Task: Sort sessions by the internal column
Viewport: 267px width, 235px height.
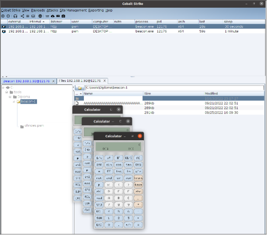Action: click(39, 22)
